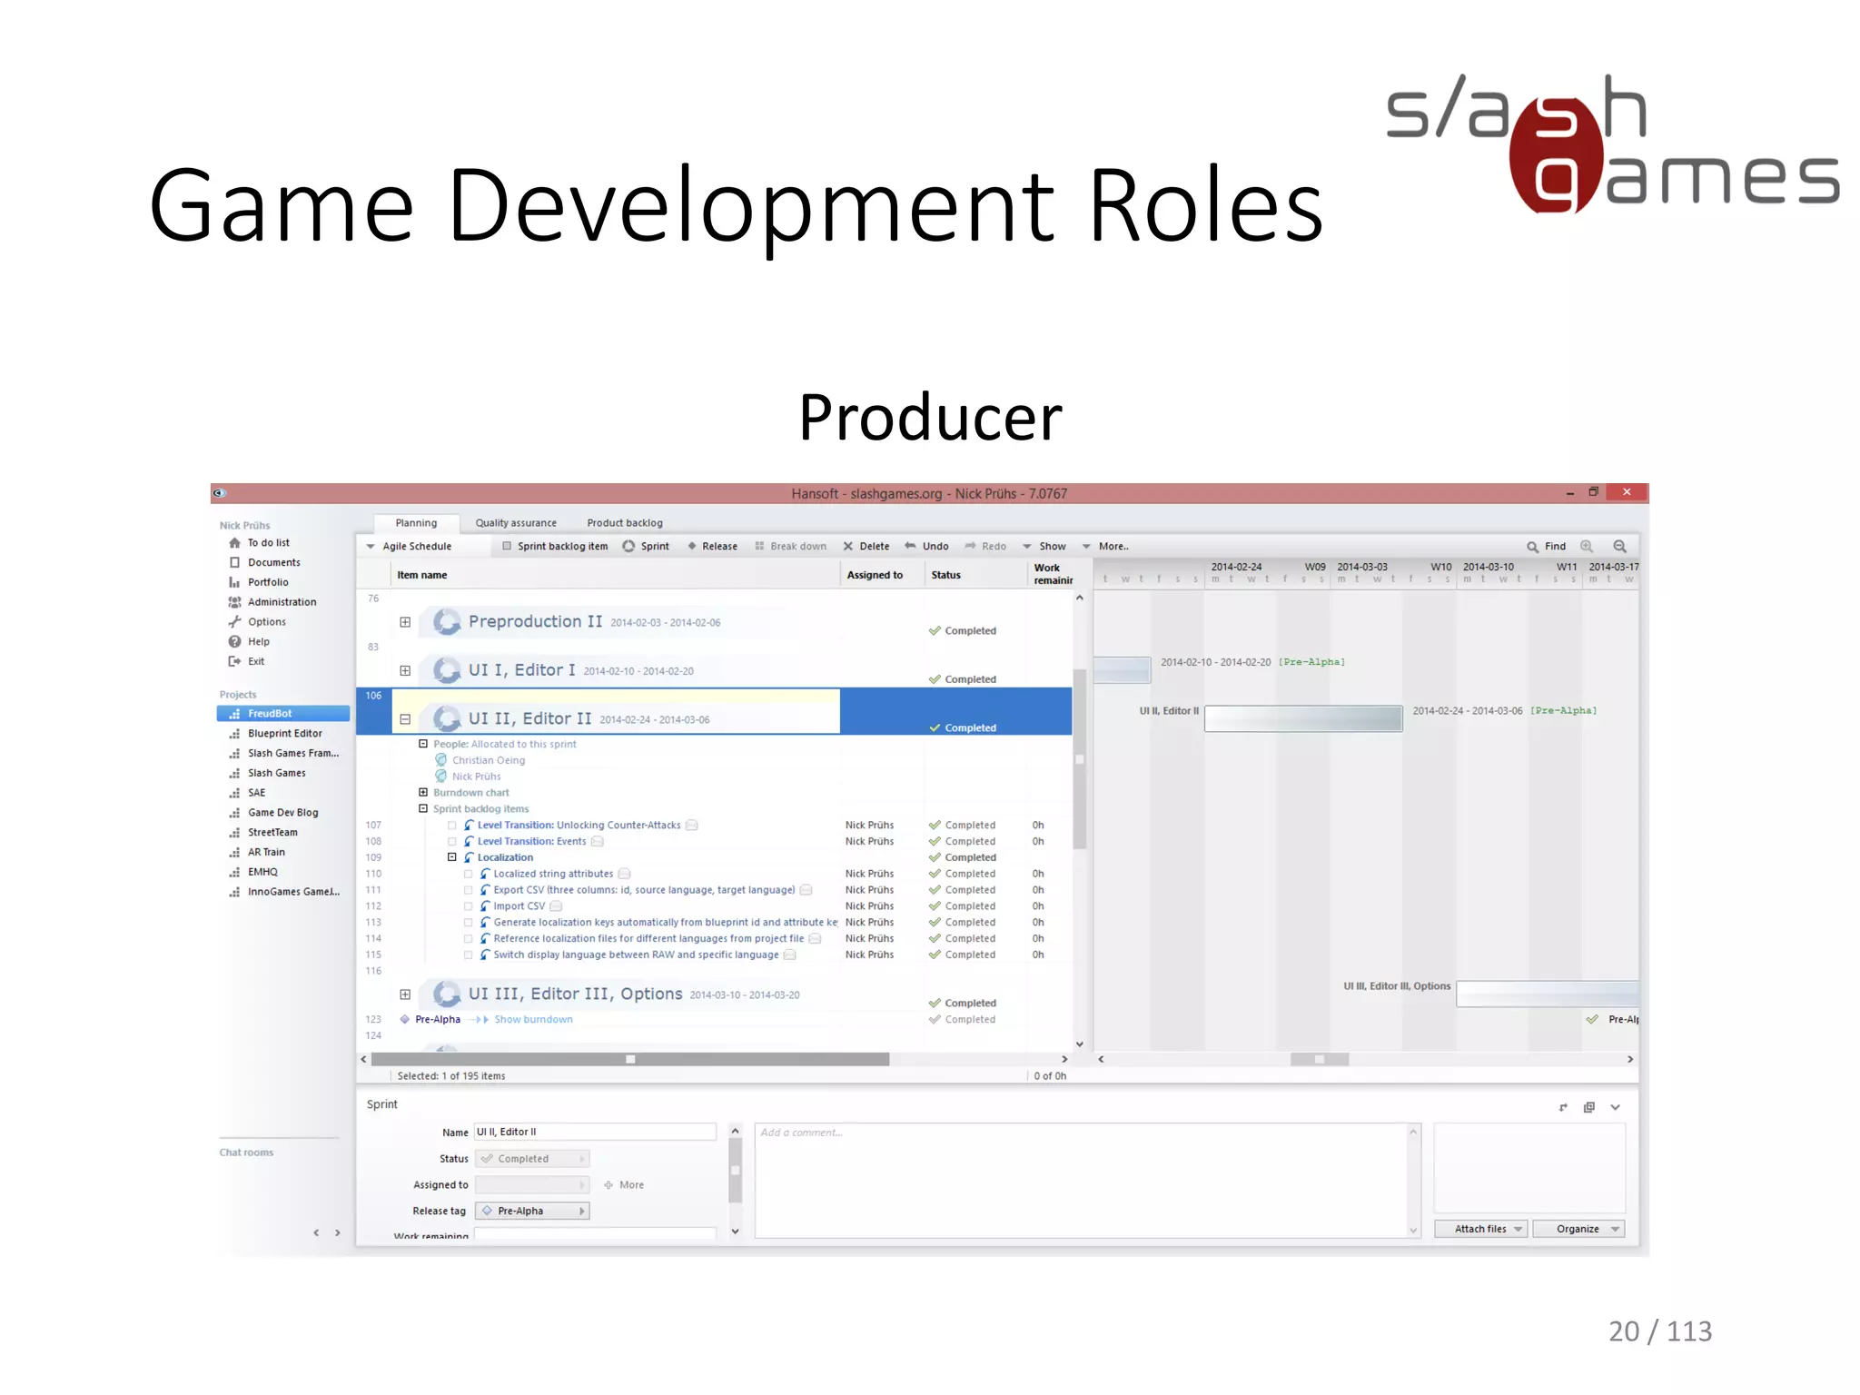Collapse the Localization group
This screenshot has height=1395, width=1860.
(452, 857)
